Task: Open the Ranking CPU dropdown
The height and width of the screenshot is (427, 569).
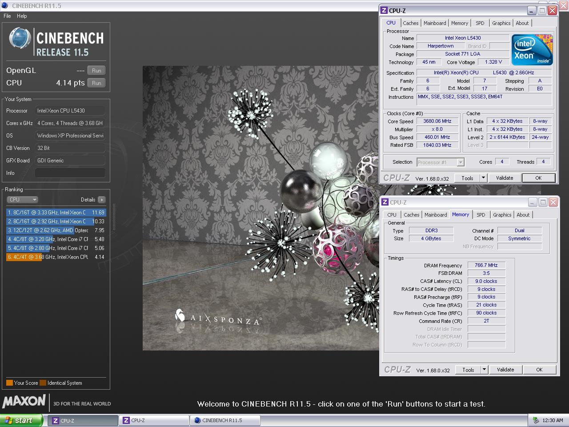Action: pyautogui.click(x=22, y=200)
